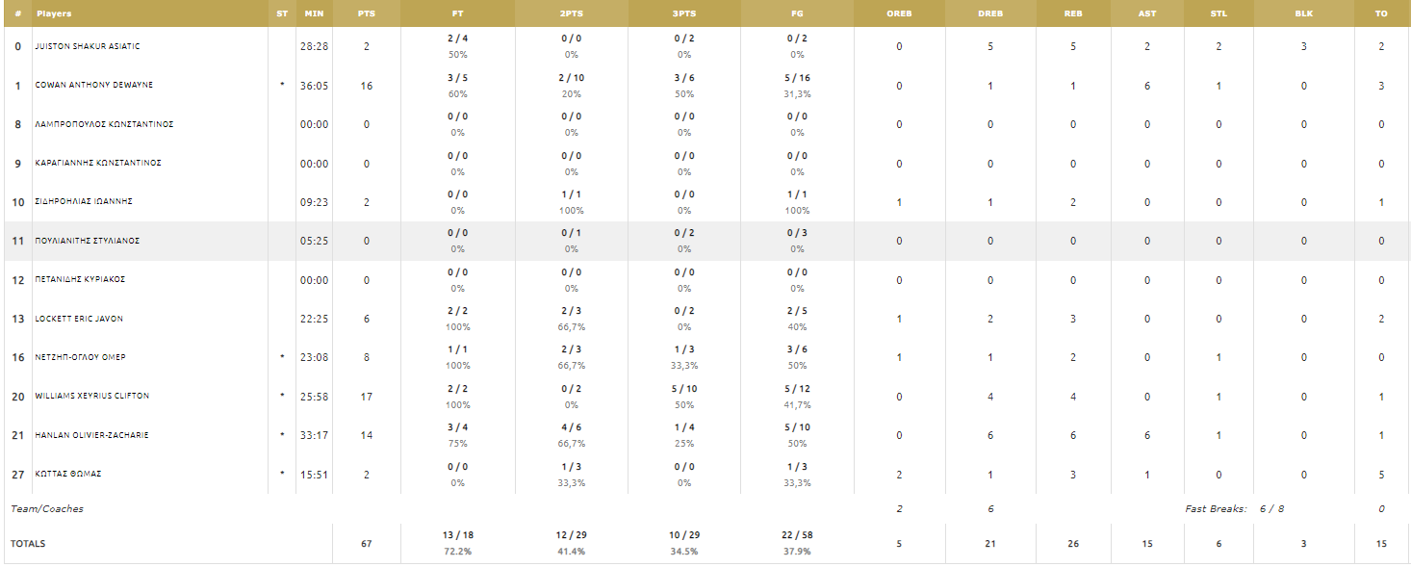The width and height of the screenshot is (1411, 567).
Task: Select player WILLIAMS XEYRIUS CLIFTON
Action: pyautogui.click(x=92, y=396)
